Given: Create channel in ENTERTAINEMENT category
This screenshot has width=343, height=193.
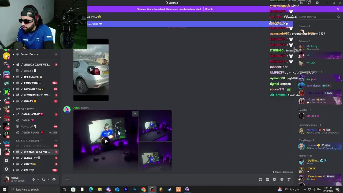Looking at the screenshot, I should click(56, 140).
